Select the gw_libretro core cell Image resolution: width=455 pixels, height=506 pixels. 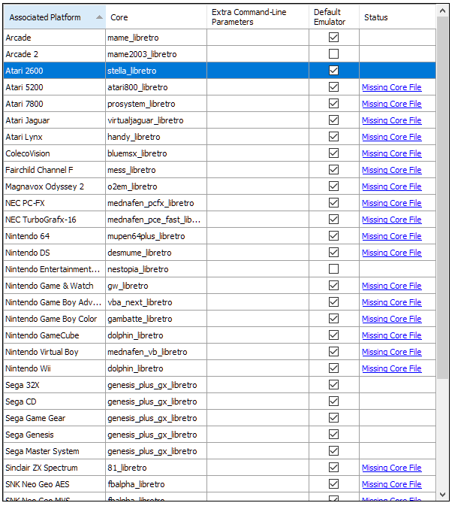156,286
